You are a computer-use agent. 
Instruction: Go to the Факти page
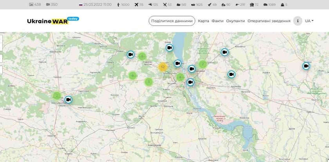tap(217, 21)
